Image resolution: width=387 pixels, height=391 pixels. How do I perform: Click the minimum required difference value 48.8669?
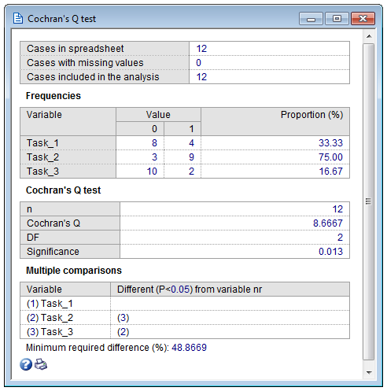click(189, 348)
